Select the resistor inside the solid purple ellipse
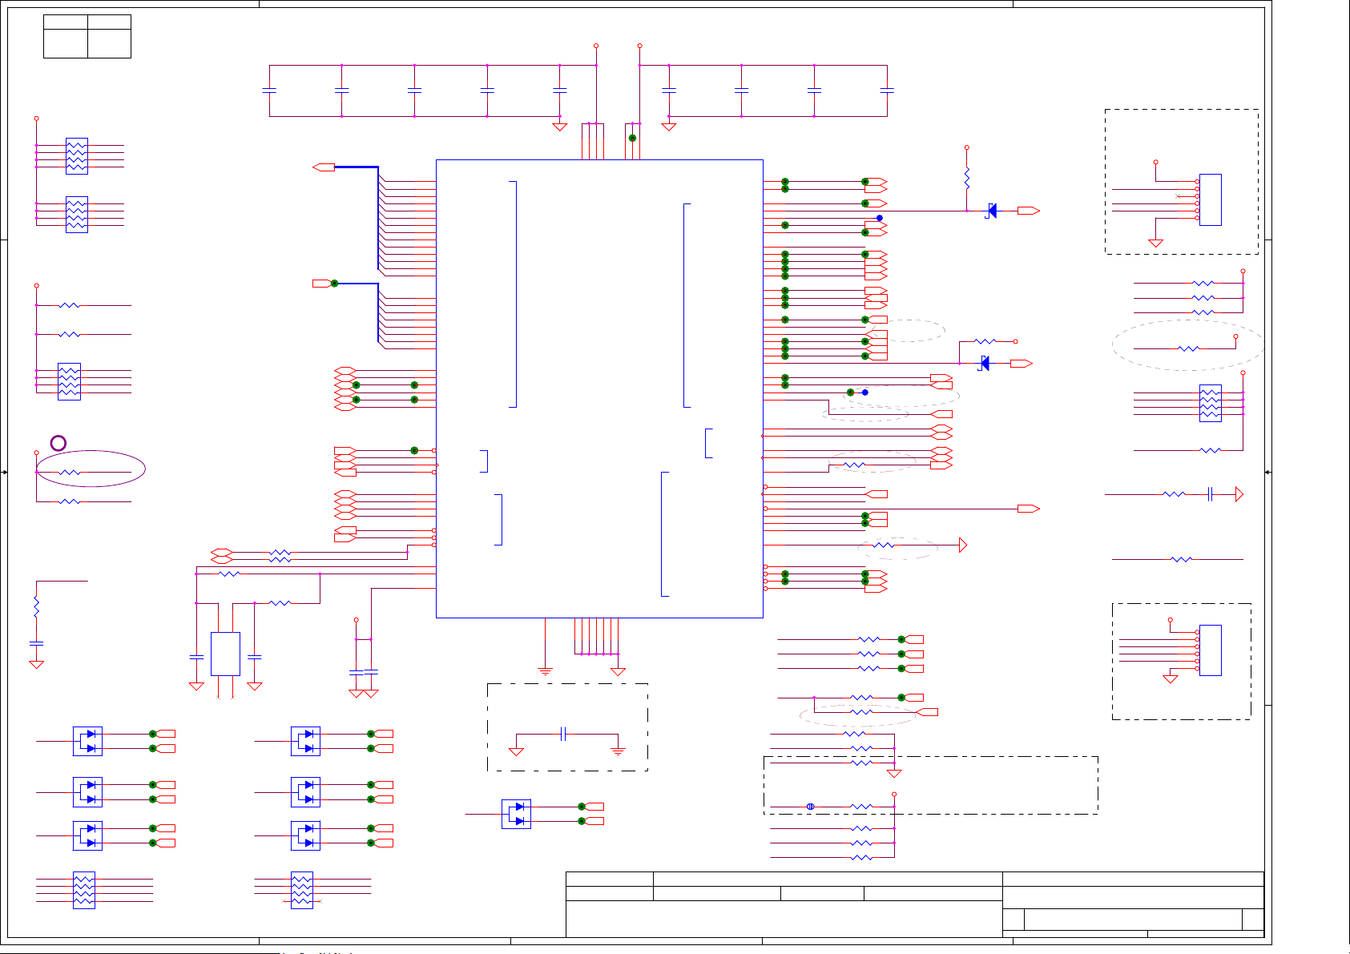This screenshot has height=954, width=1350. [x=70, y=473]
